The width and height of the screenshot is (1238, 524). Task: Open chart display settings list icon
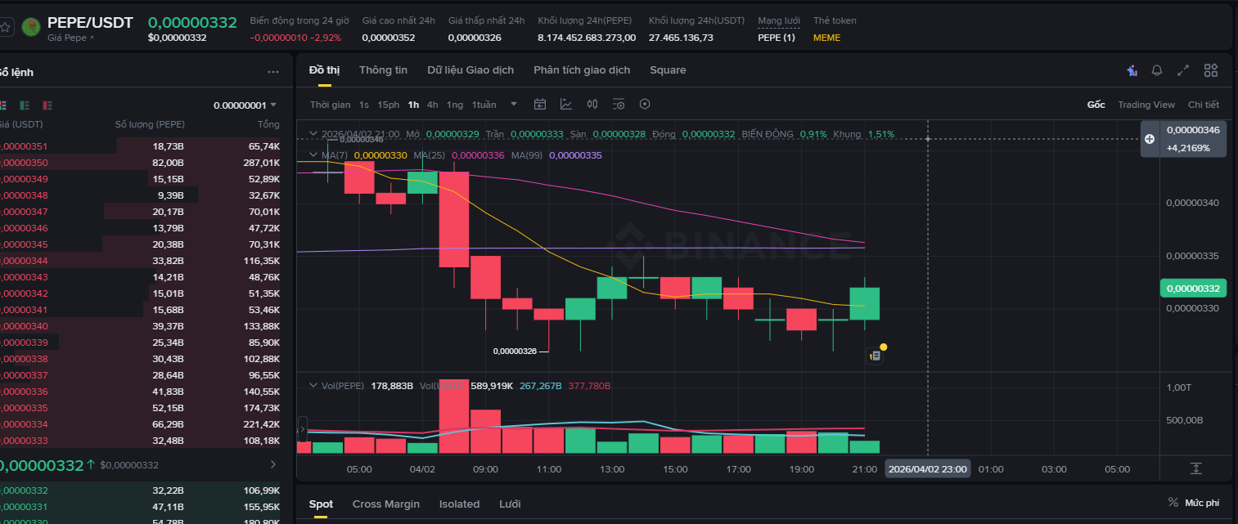pos(619,104)
